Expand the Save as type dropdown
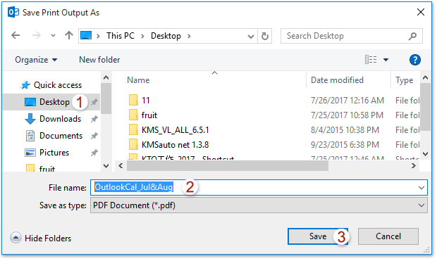 coord(421,205)
